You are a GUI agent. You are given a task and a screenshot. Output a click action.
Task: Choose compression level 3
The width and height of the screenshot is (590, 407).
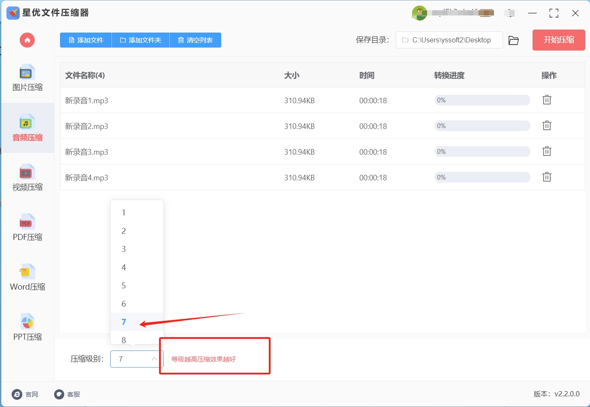137,249
